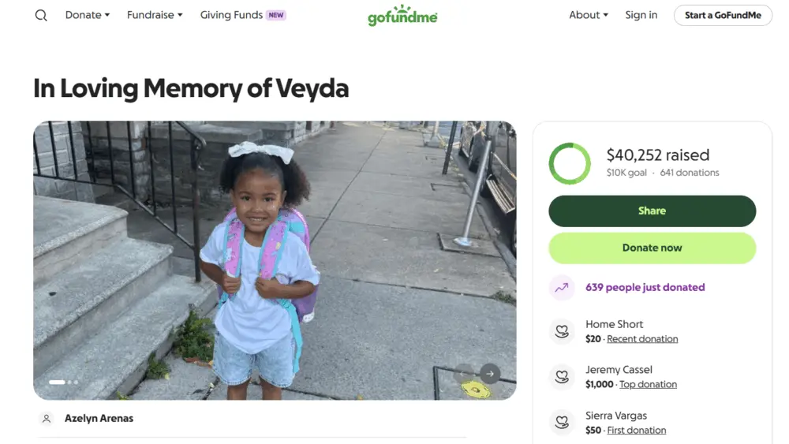Open Giving Funds in the navigation
Screen dimensions: 789x444
click(x=231, y=15)
